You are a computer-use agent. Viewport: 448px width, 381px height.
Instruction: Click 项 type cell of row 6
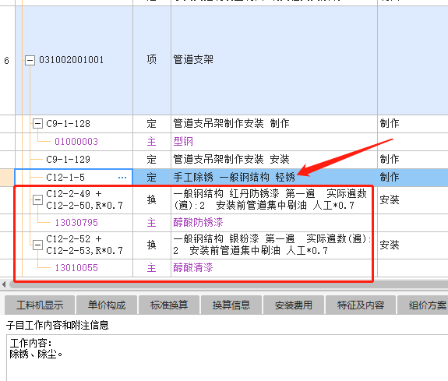pyautogui.click(x=152, y=60)
